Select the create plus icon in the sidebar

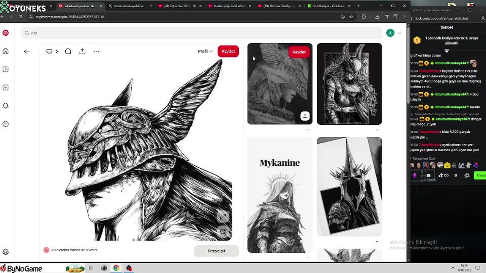coord(6,88)
